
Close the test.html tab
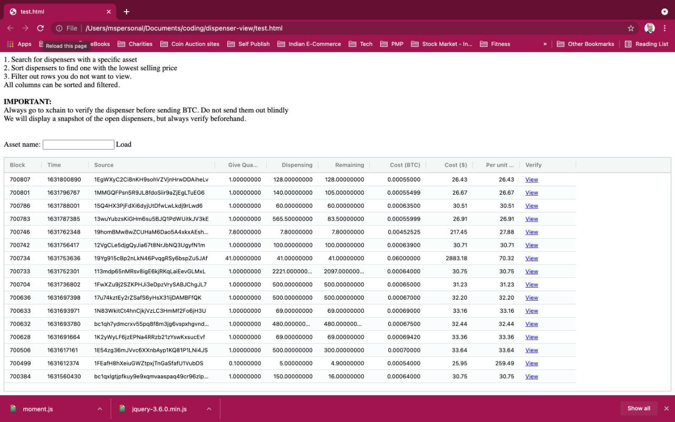pyautogui.click(x=109, y=12)
